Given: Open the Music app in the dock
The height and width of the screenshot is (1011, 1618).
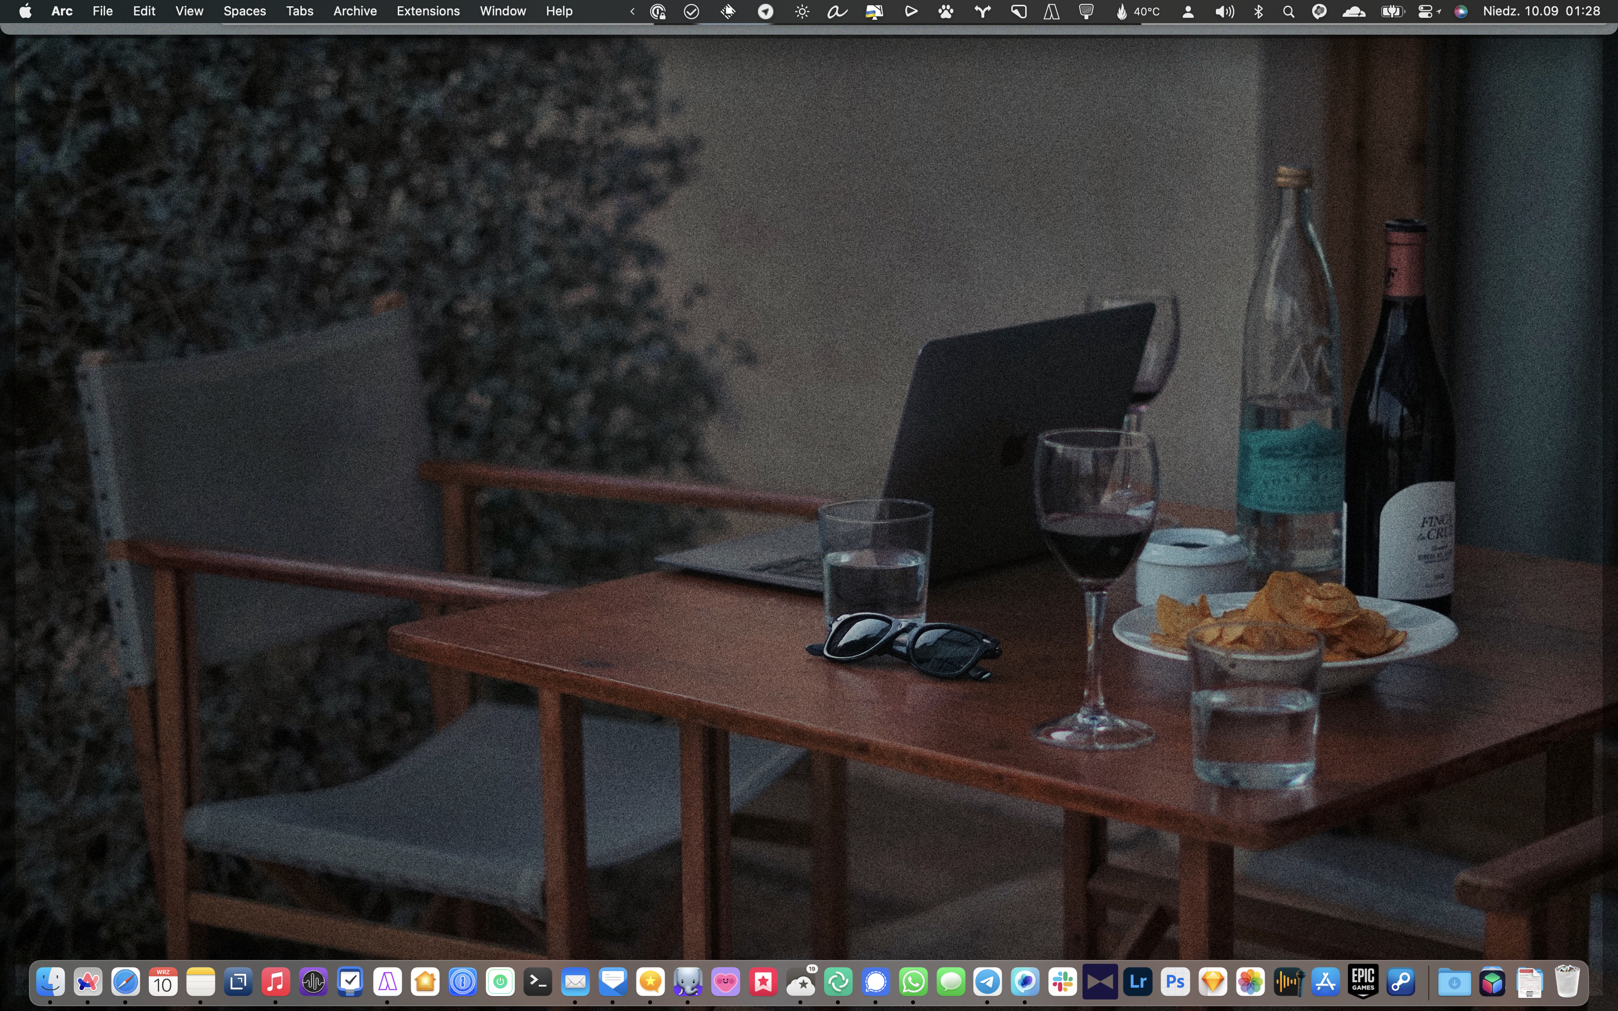Looking at the screenshot, I should (275, 982).
